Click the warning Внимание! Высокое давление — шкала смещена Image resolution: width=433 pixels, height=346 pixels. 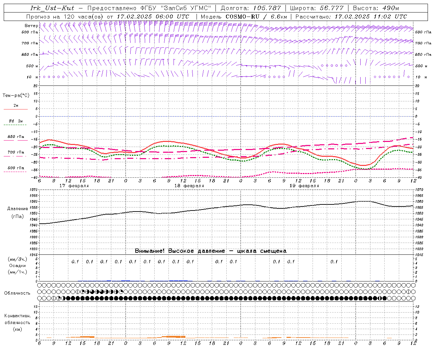pos(210,251)
